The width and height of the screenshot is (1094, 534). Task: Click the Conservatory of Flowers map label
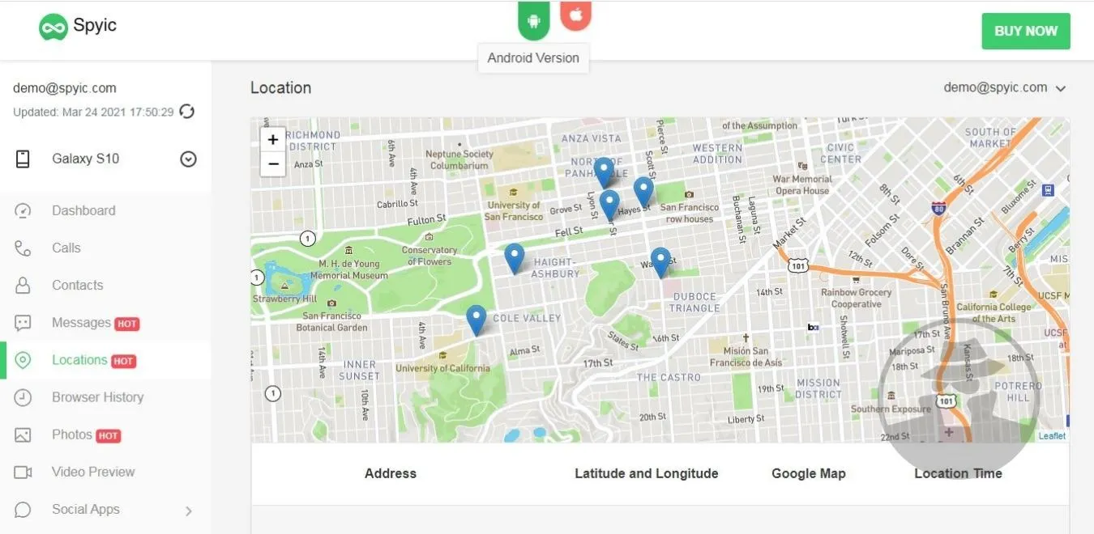point(429,256)
